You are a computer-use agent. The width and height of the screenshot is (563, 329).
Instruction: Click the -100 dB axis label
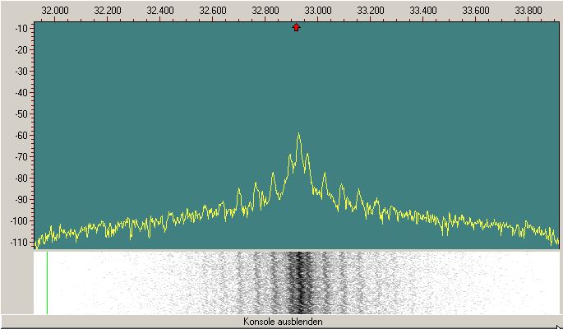tap(20, 221)
